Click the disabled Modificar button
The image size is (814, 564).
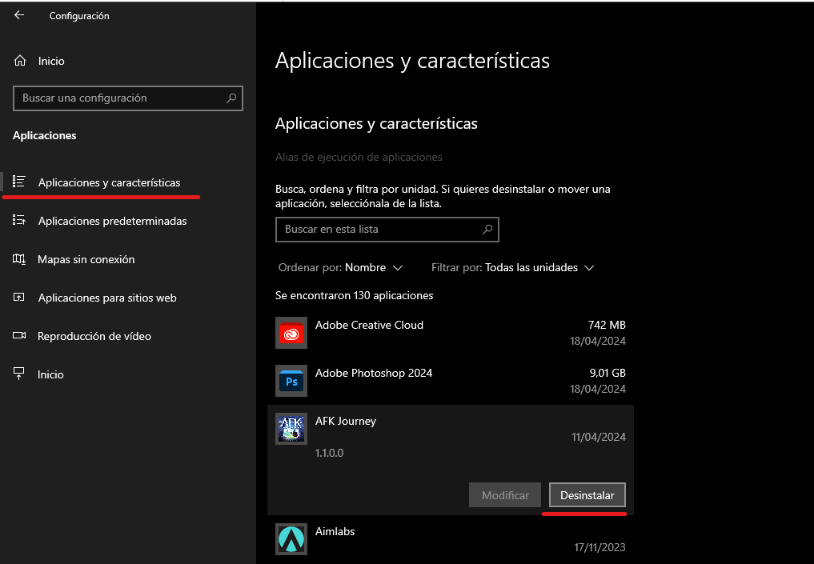pos(504,494)
